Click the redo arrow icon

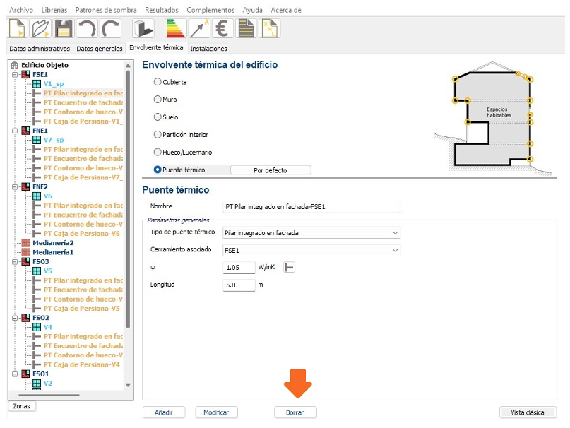tap(109, 28)
